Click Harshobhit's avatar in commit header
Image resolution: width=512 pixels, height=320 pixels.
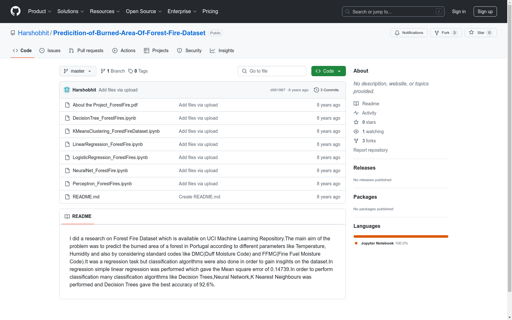67,90
